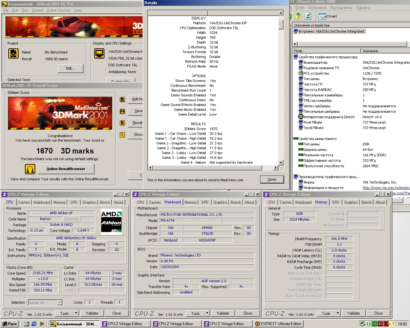The height and width of the screenshot is (328, 410).
Task: Click the Свойства шины памяти memory icon
Action: tap(296, 139)
